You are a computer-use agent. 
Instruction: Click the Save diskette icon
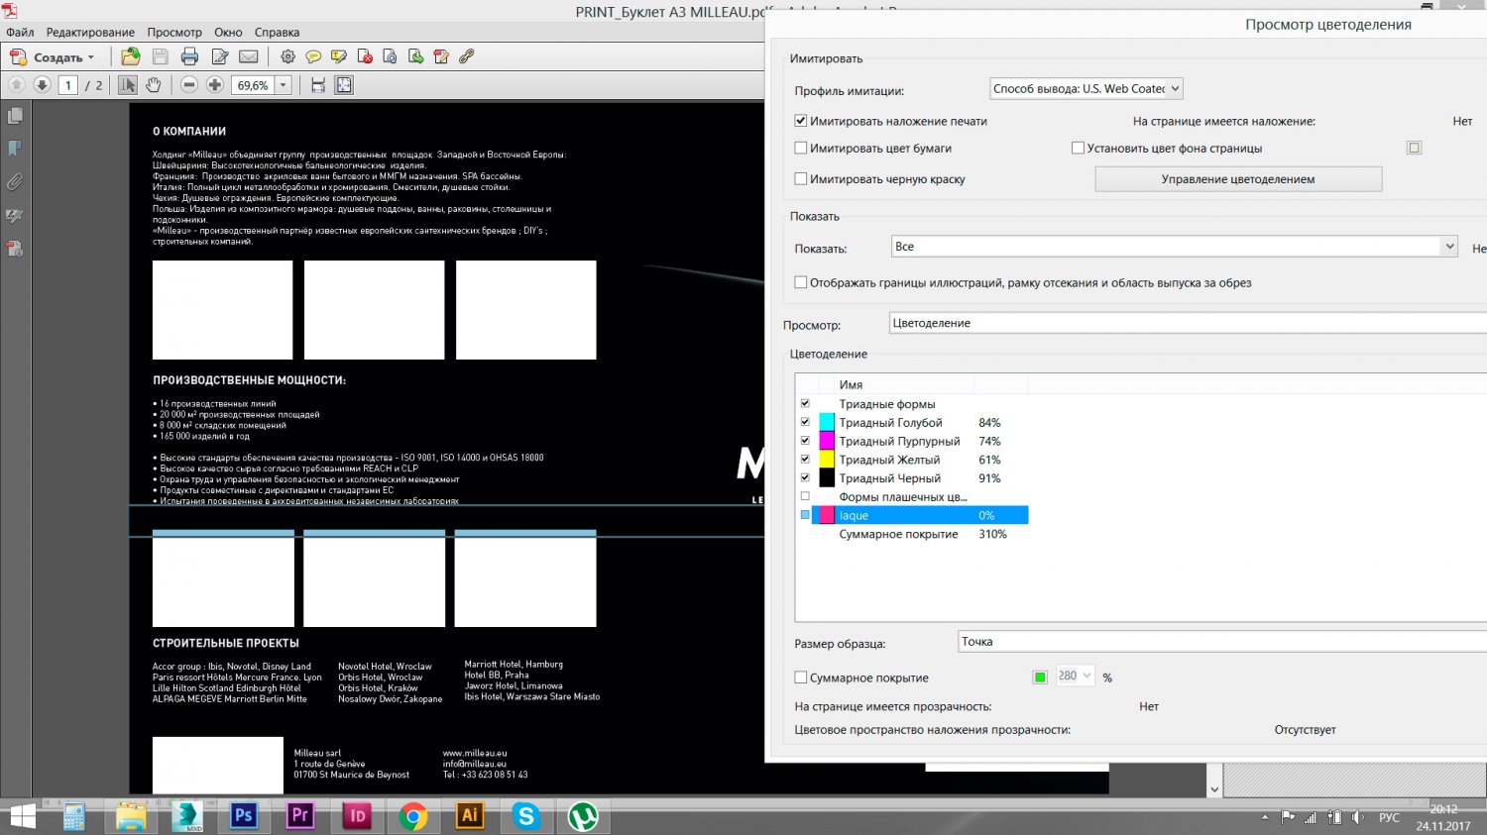tap(160, 57)
